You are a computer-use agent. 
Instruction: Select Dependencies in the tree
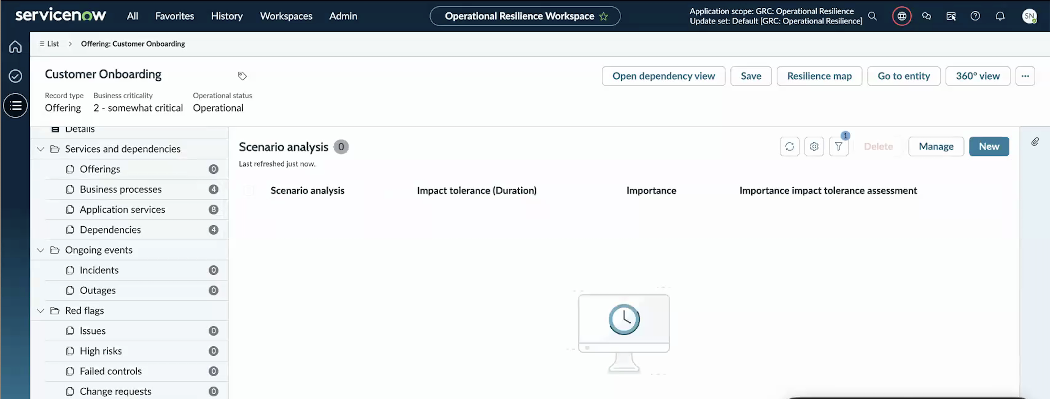[x=137, y=230]
